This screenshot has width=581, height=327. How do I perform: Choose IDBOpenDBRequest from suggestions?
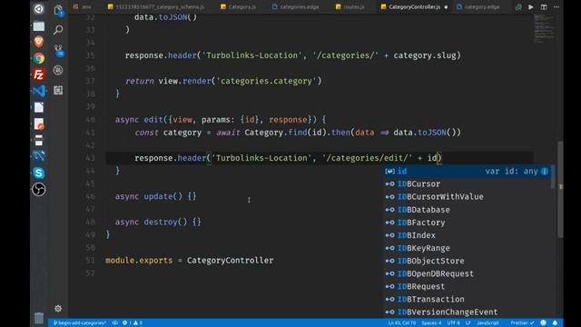click(467, 273)
